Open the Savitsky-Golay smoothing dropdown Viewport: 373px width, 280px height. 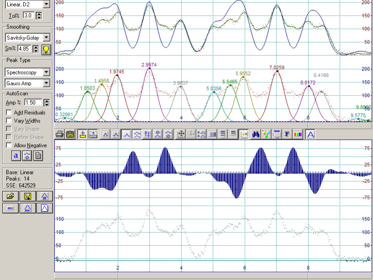coord(46,38)
